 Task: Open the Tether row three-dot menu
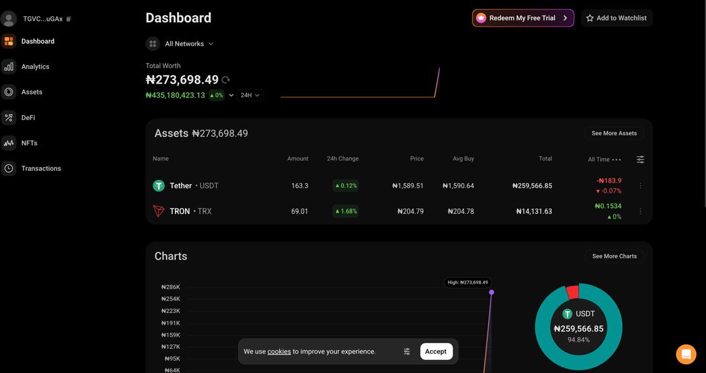pyautogui.click(x=640, y=186)
